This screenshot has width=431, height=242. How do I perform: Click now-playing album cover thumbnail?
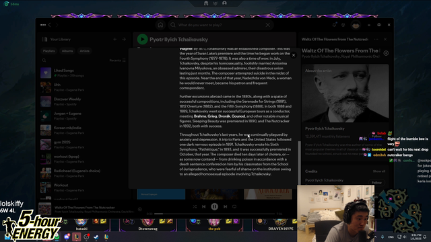(x=45, y=209)
